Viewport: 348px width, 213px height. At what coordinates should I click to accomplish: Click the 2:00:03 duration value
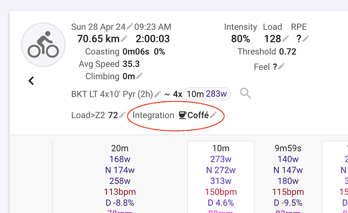click(153, 39)
